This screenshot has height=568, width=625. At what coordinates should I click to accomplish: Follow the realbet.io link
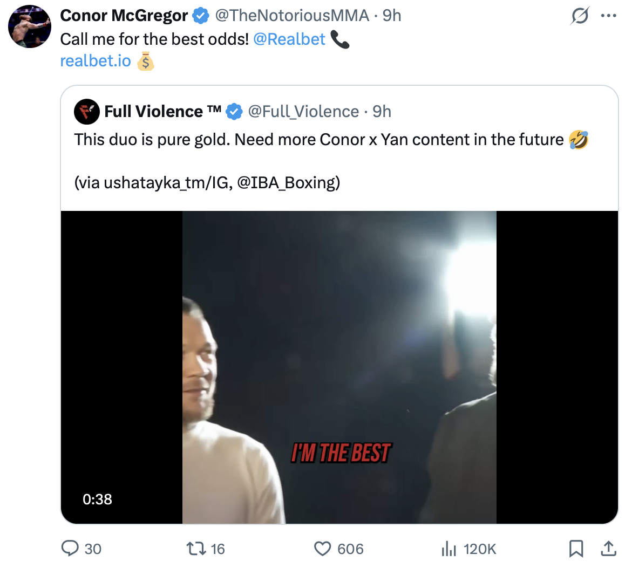point(96,60)
